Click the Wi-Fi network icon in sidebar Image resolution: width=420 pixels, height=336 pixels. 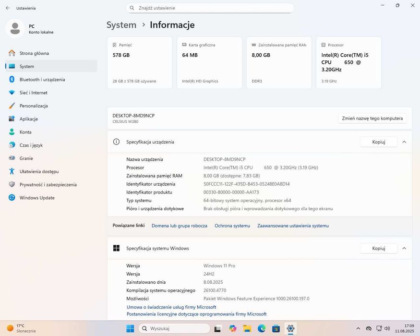pos(12,93)
